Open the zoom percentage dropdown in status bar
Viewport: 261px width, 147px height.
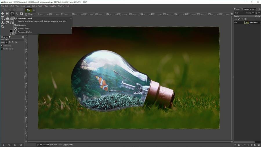(46, 145)
